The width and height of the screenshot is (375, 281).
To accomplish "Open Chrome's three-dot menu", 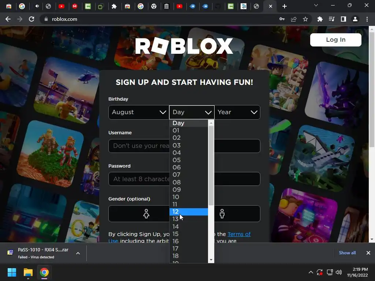I will point(367,19).
